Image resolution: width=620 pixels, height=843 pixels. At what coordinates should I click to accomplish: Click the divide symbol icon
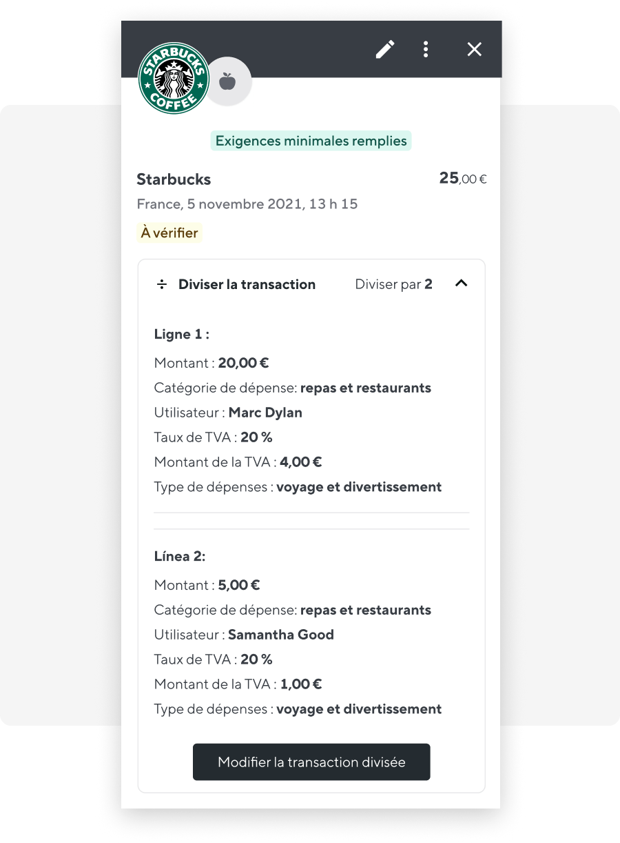(162, 284)
